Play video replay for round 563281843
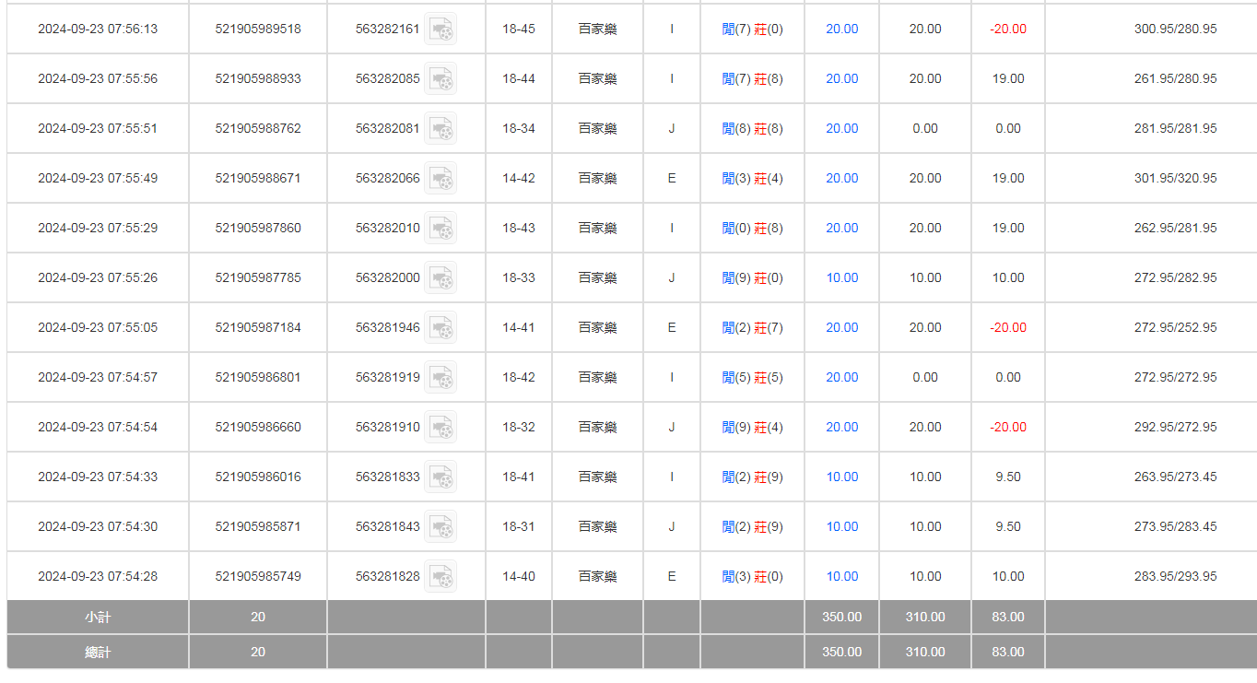 tap(441, 527)
